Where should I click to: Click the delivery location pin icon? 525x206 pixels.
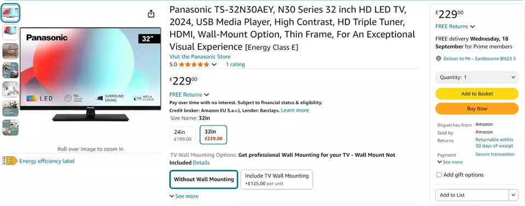[x=438, y=58]
